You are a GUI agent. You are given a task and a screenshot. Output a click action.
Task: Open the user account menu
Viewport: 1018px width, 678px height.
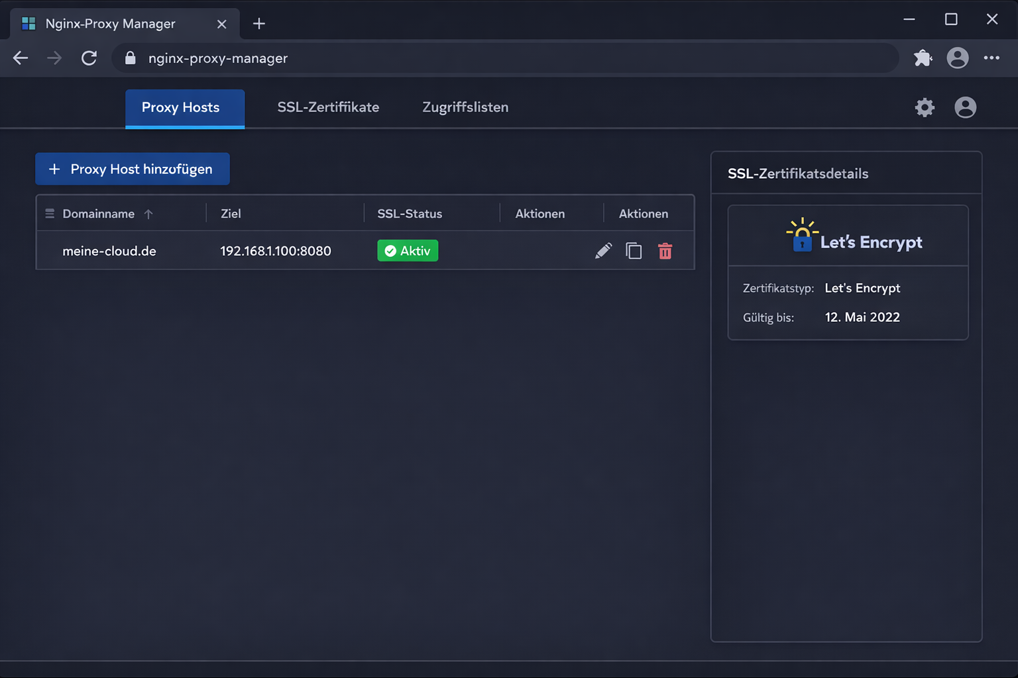pyautogui.click(x=966, y=107)
